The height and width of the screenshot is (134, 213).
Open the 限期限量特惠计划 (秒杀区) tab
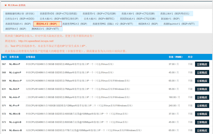pyautogui.click(x=20, y=14)
